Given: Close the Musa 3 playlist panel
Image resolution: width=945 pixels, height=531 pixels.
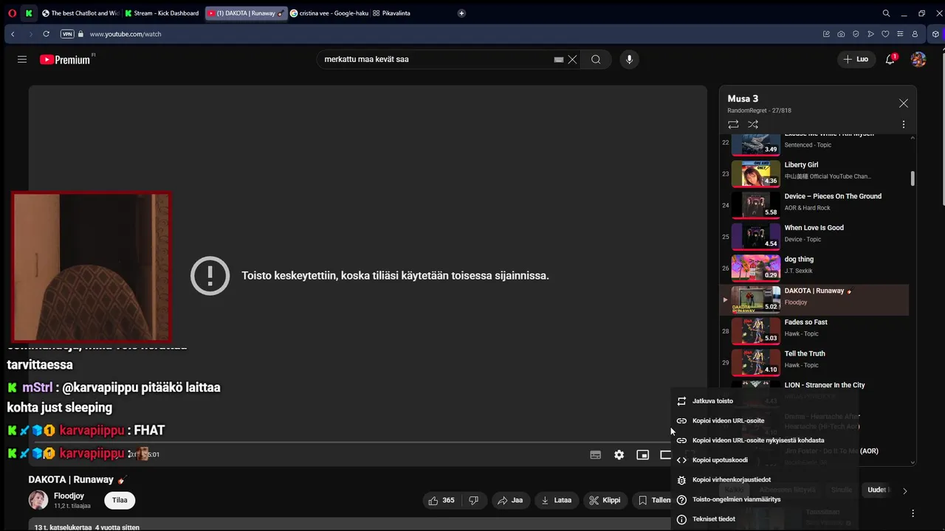Looking at the screenshot, I should (x=903, y=104).
